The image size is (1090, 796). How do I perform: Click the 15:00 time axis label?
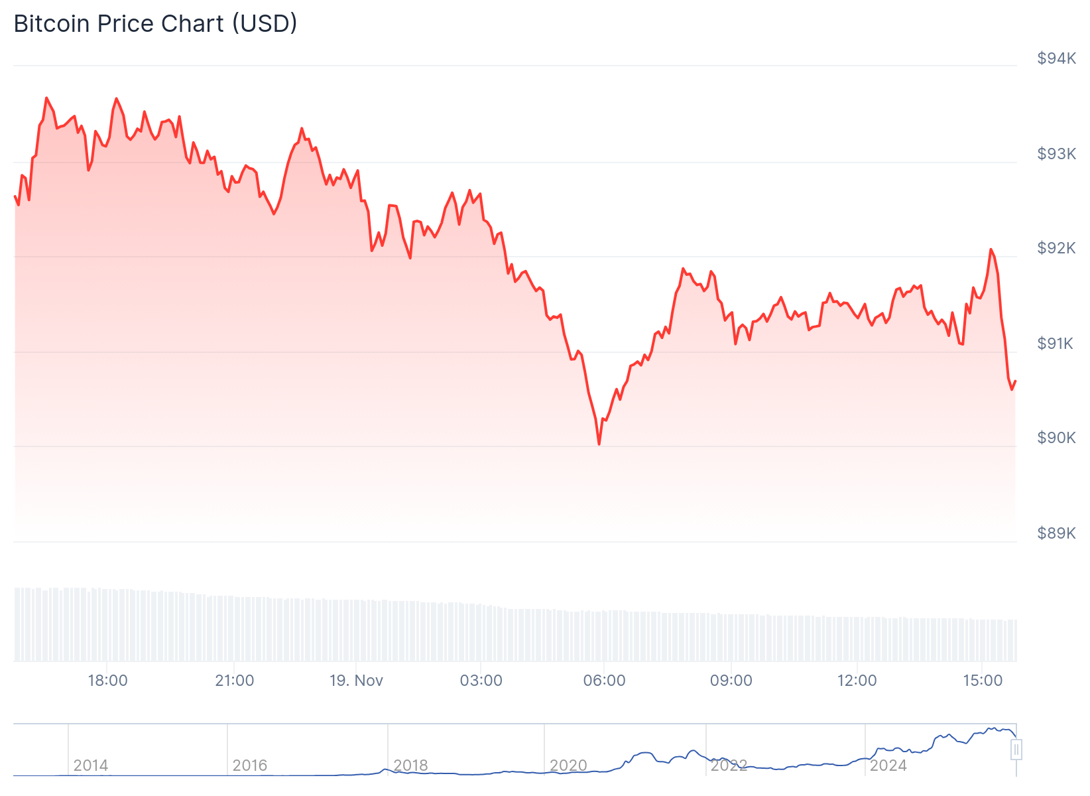pos(983,681)
